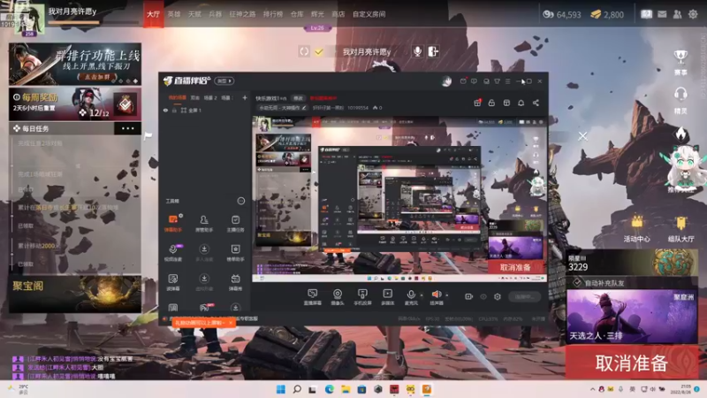
Task: Open the 聚宝阁 banner
Action: tap(75, 294)
